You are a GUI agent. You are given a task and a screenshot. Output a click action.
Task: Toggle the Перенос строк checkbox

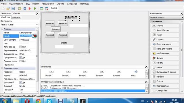(x=21, y=61)
